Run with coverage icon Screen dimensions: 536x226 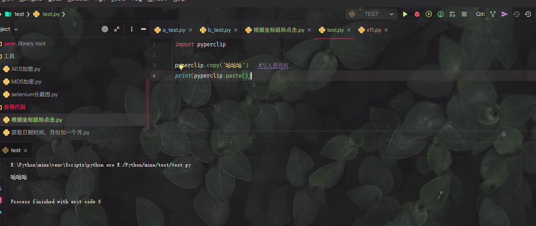[429, 14]
